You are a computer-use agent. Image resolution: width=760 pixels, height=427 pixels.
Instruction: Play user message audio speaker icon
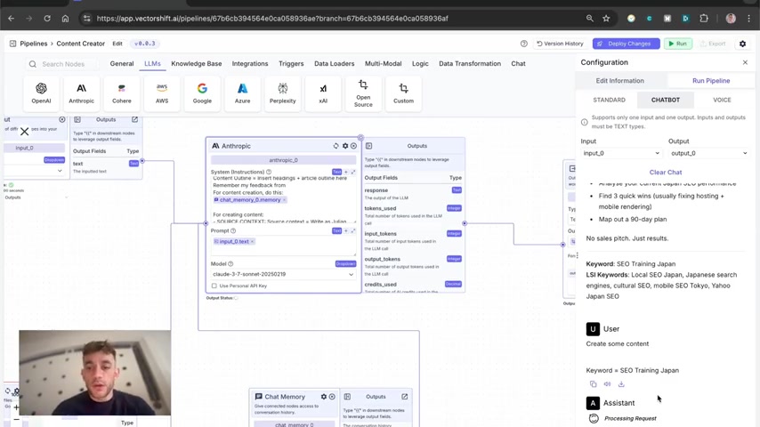pyautogui.click(x=607, y=384)
